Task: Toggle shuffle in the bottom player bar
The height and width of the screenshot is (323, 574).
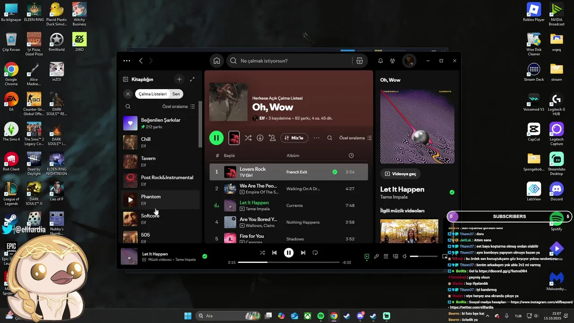Action: point(262,253)
